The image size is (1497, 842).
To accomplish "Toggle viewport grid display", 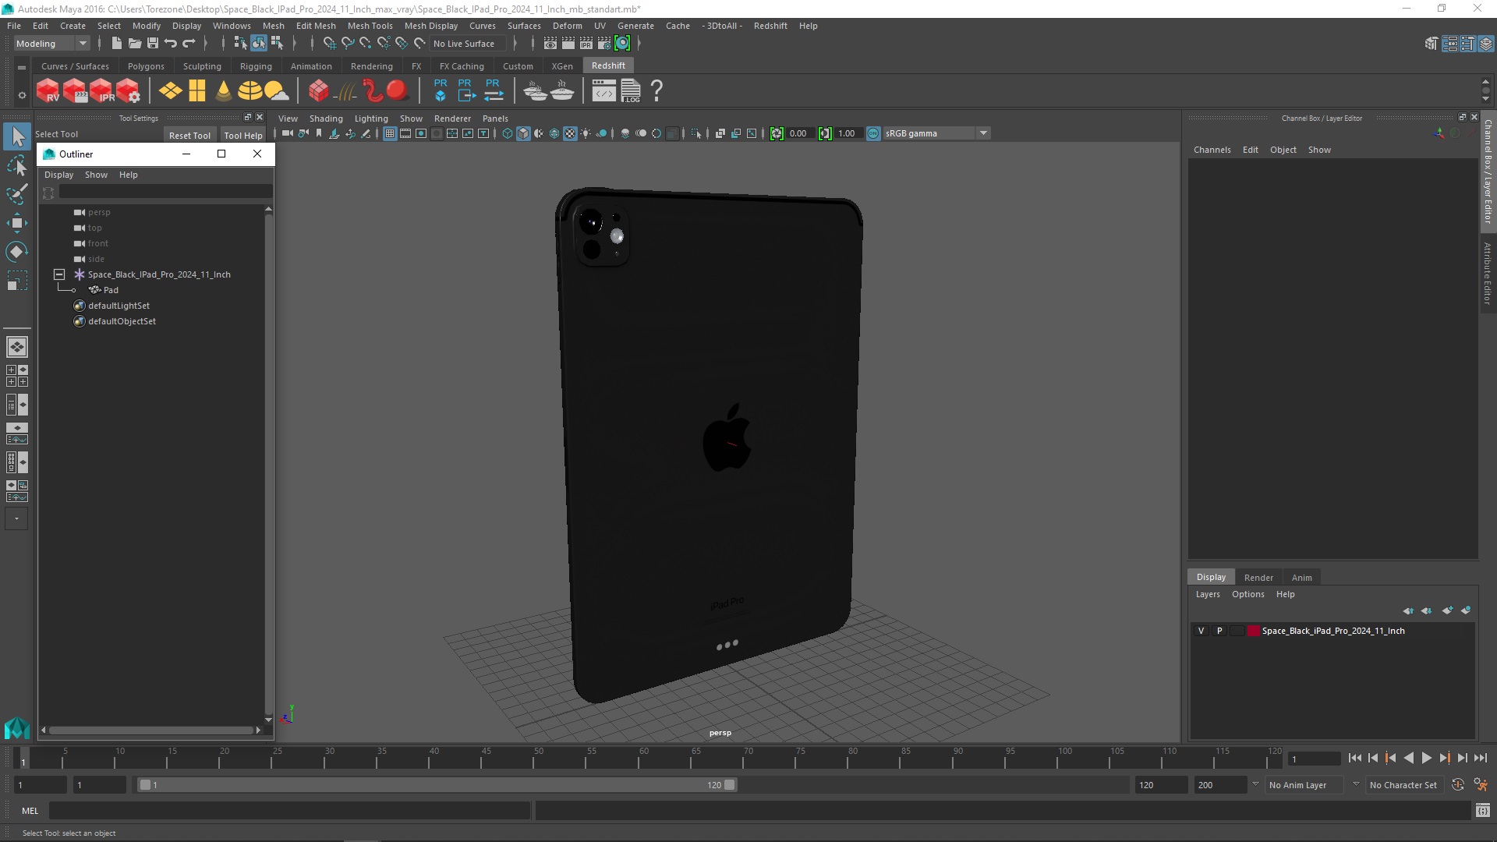I will click(390, 133).
